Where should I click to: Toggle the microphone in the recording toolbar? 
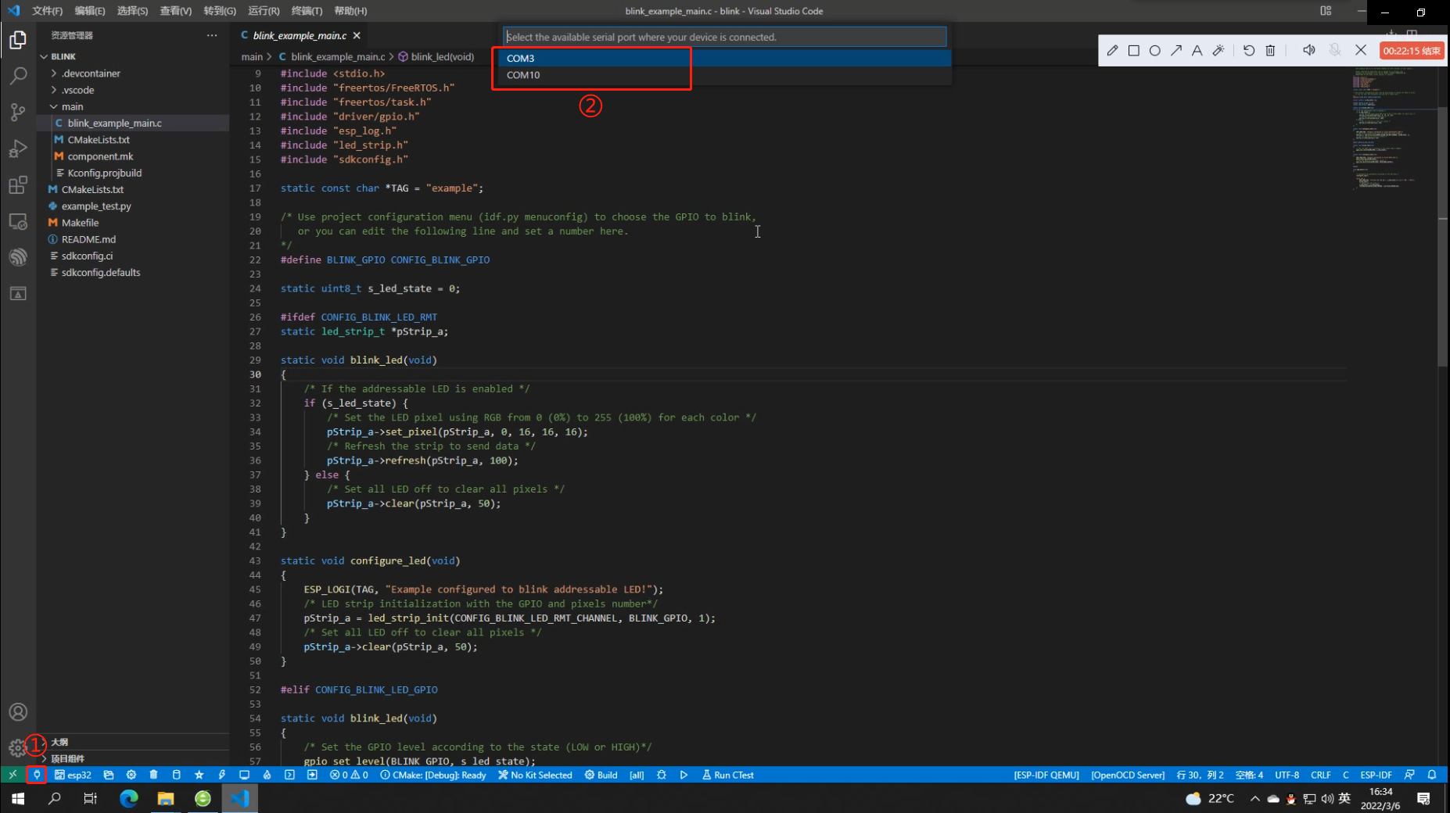click(1335, 50)
